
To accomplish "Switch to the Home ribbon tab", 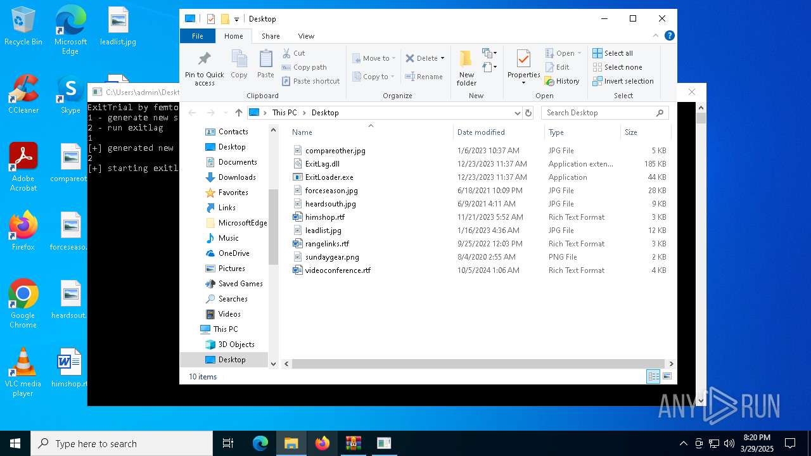I will tap(233, 36).
